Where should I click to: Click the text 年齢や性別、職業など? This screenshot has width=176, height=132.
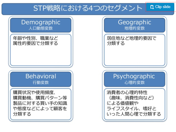[x=36, y=38]
